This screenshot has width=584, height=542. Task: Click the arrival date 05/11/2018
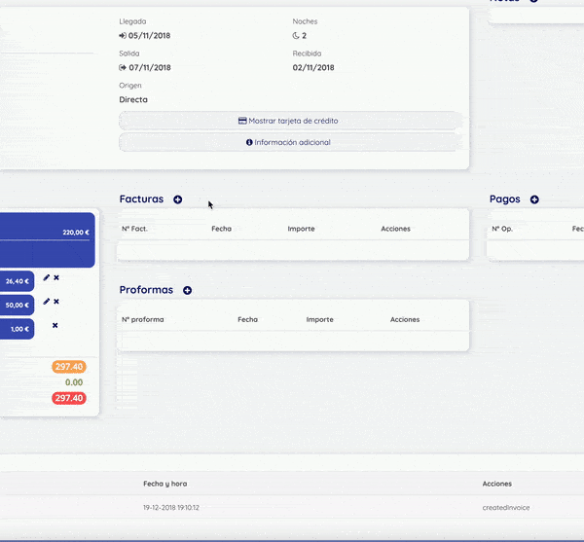(x=149, y=36)
